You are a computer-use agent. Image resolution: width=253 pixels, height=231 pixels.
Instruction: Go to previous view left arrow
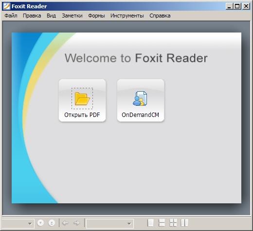tap(65, 223)
